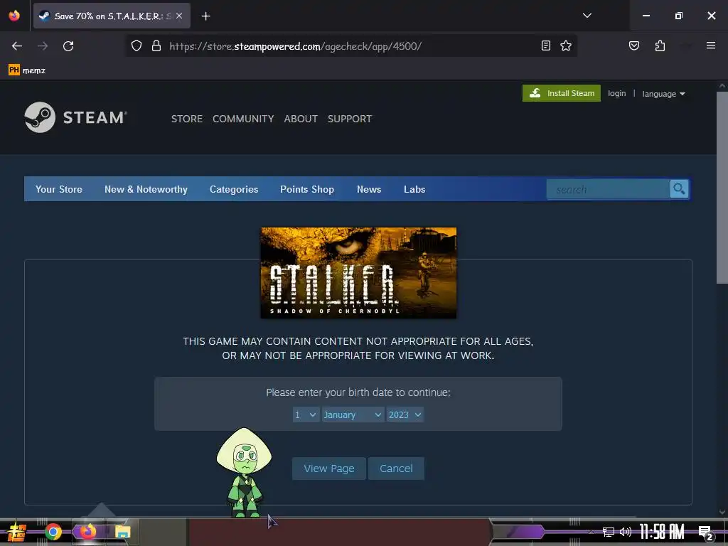Open the birth day dropdown
The image size is (728, 546).
pos(306,414)
